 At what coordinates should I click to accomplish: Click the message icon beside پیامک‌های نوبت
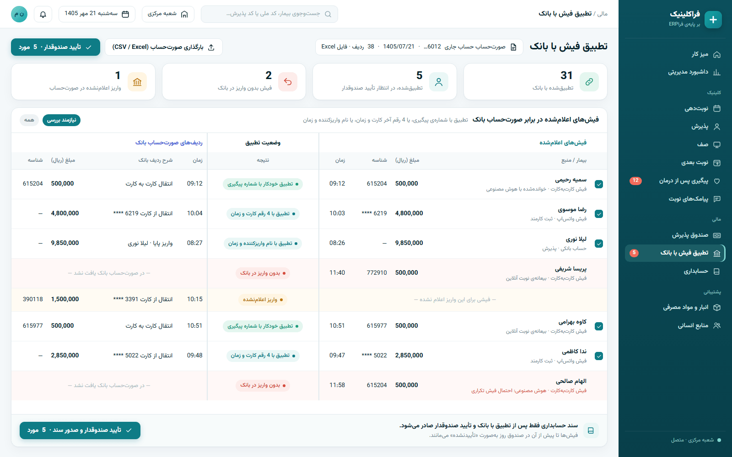pyautogui.click(x=717, y=199)
